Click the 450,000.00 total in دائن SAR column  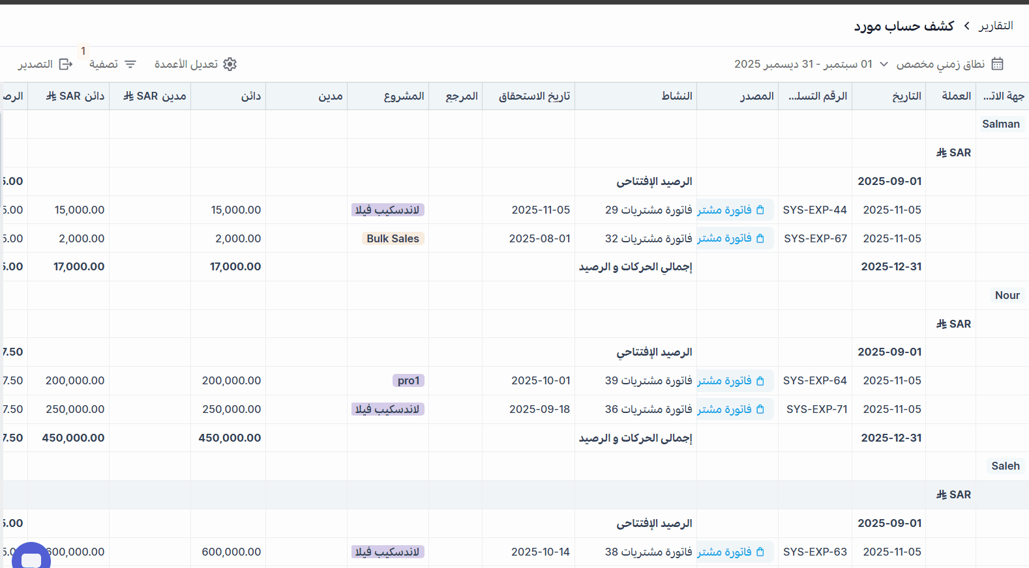pyautogui.click(x=73, y=438)
